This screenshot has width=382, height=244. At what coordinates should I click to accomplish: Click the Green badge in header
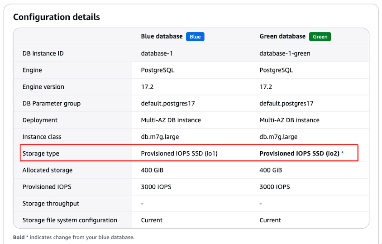coord(320,37)
